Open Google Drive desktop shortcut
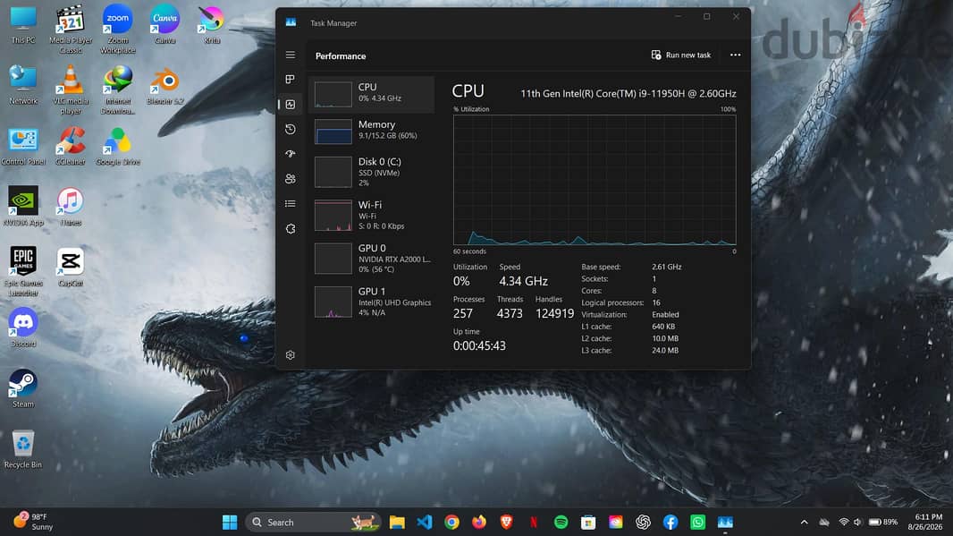953x536 pixels. coord(118,147)
